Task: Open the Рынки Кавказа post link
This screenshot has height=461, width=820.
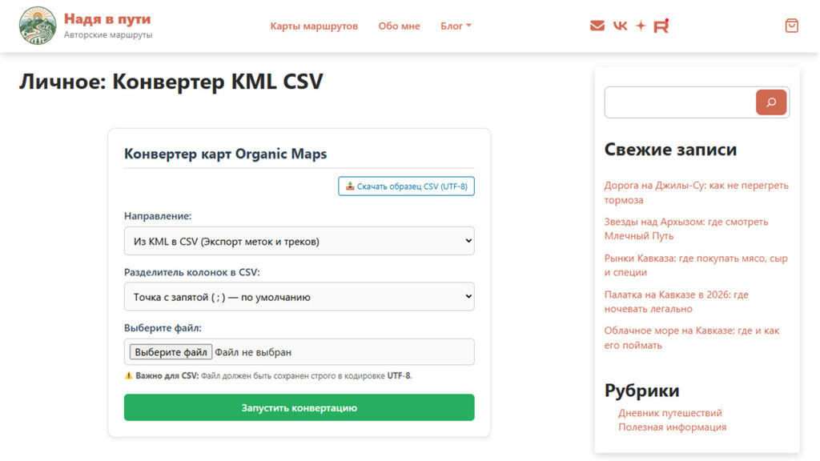Action: point(696,265)
